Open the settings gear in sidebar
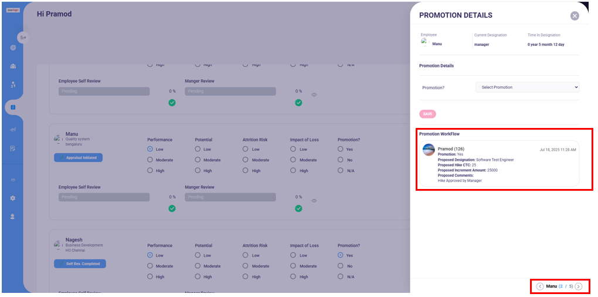 (13, 198)
